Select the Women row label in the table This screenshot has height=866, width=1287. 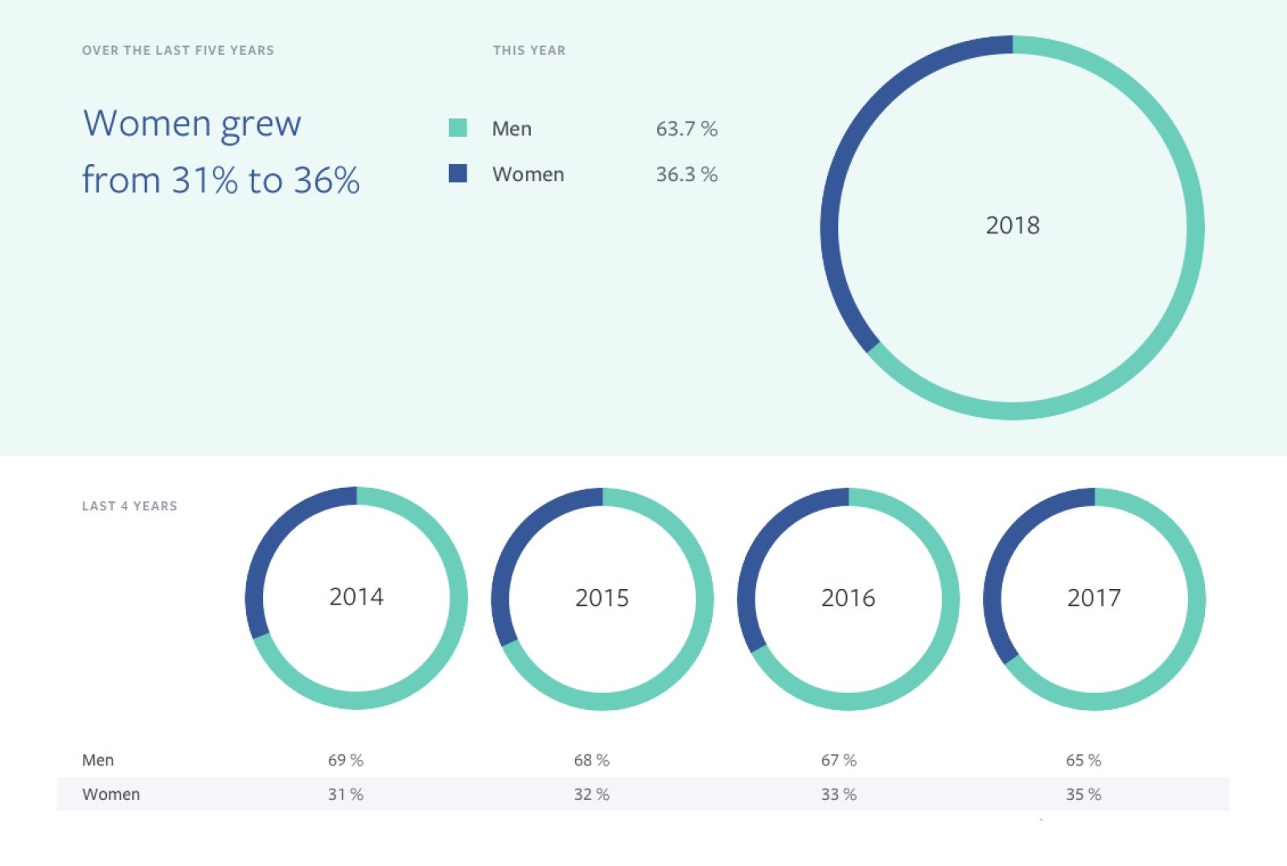111,794
